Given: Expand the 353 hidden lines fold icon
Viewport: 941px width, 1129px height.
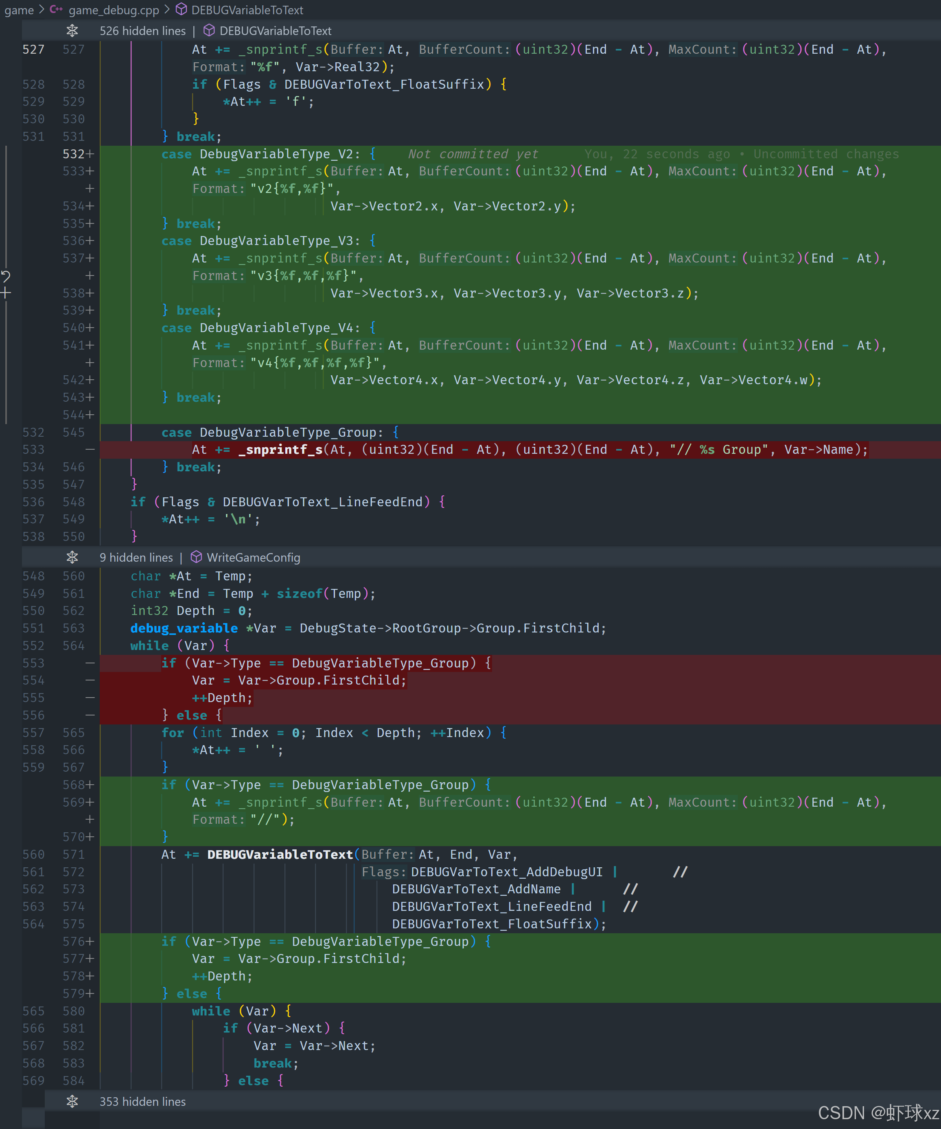Looking at the screenshot, I should point(72,1101).
